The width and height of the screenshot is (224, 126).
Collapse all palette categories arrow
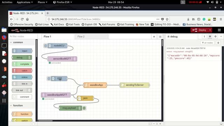(x=32, y=124)
